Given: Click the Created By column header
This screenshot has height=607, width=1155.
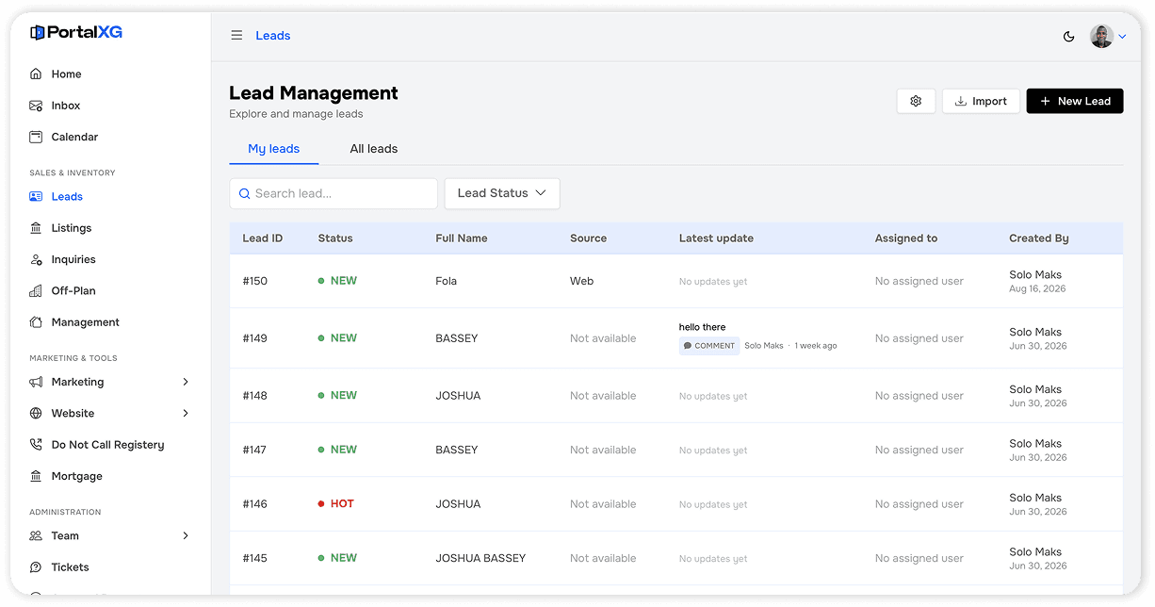Looking at the screenshot, I should 1039,238.
